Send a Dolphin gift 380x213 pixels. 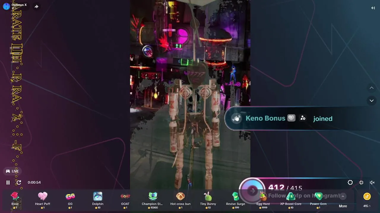coord(98,200)
